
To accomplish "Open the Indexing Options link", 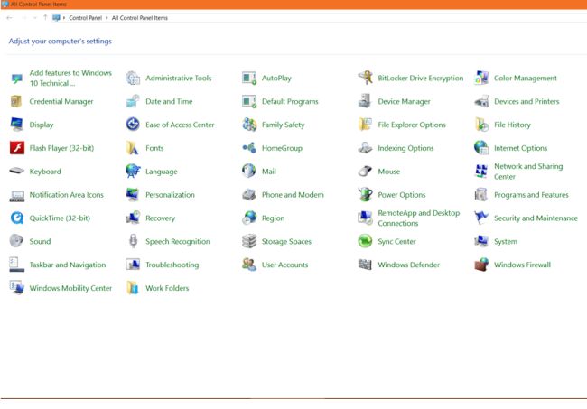I will 405,148.
